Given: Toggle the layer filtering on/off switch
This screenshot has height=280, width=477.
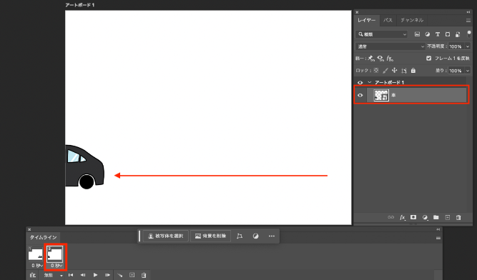Looking at the screenshot, I should [469, 34].
